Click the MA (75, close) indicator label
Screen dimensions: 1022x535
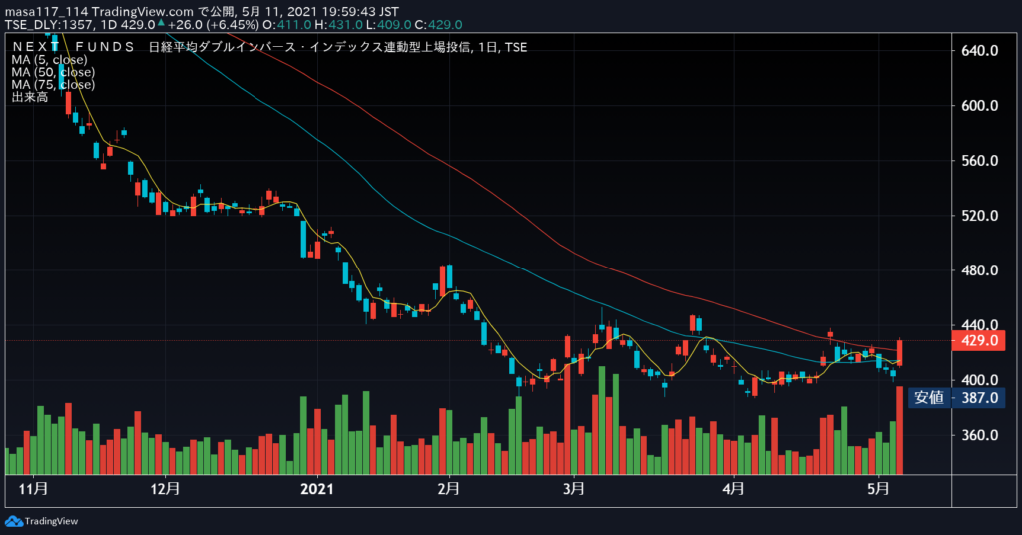point(53,84)
